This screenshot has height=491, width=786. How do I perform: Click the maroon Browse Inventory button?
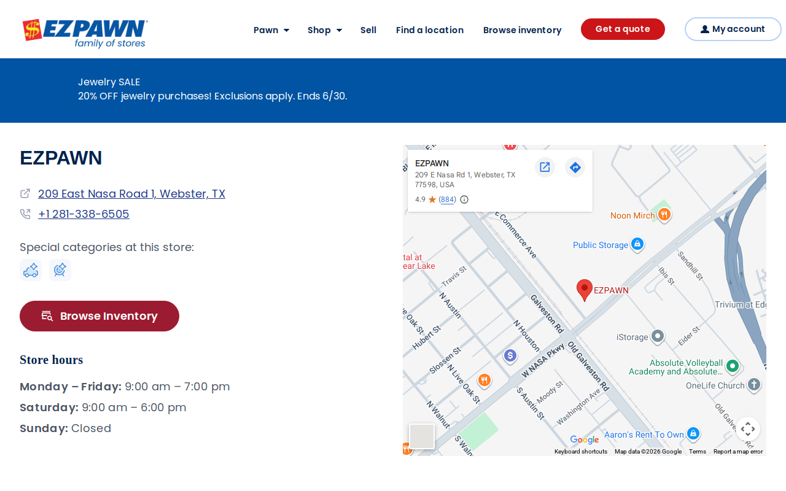(99, 316)
